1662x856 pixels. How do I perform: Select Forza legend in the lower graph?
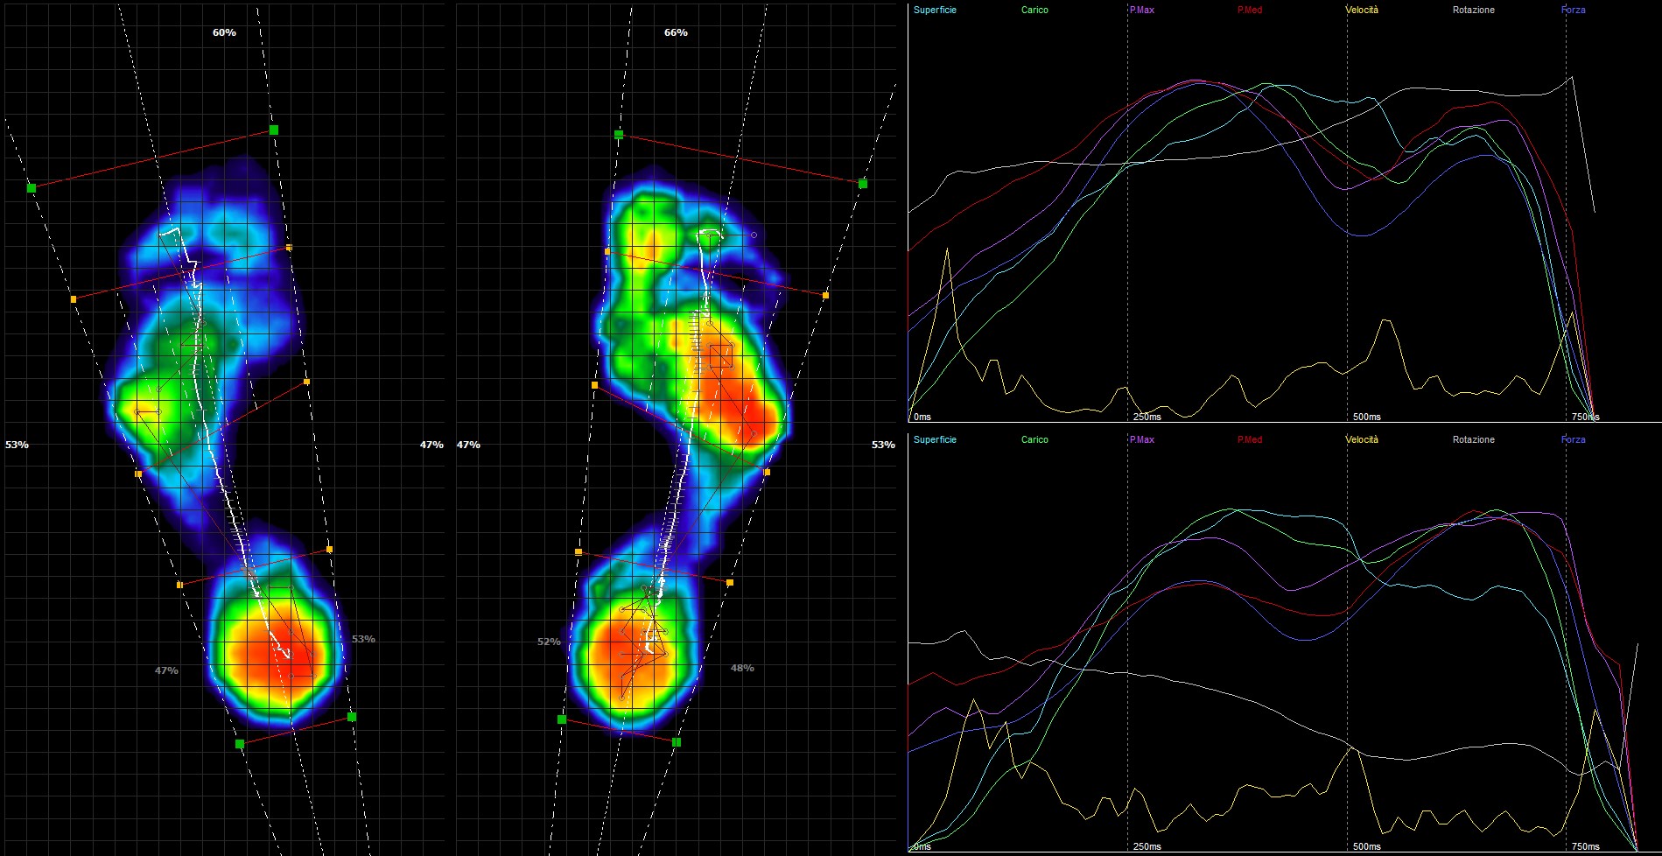[1573, 440]
